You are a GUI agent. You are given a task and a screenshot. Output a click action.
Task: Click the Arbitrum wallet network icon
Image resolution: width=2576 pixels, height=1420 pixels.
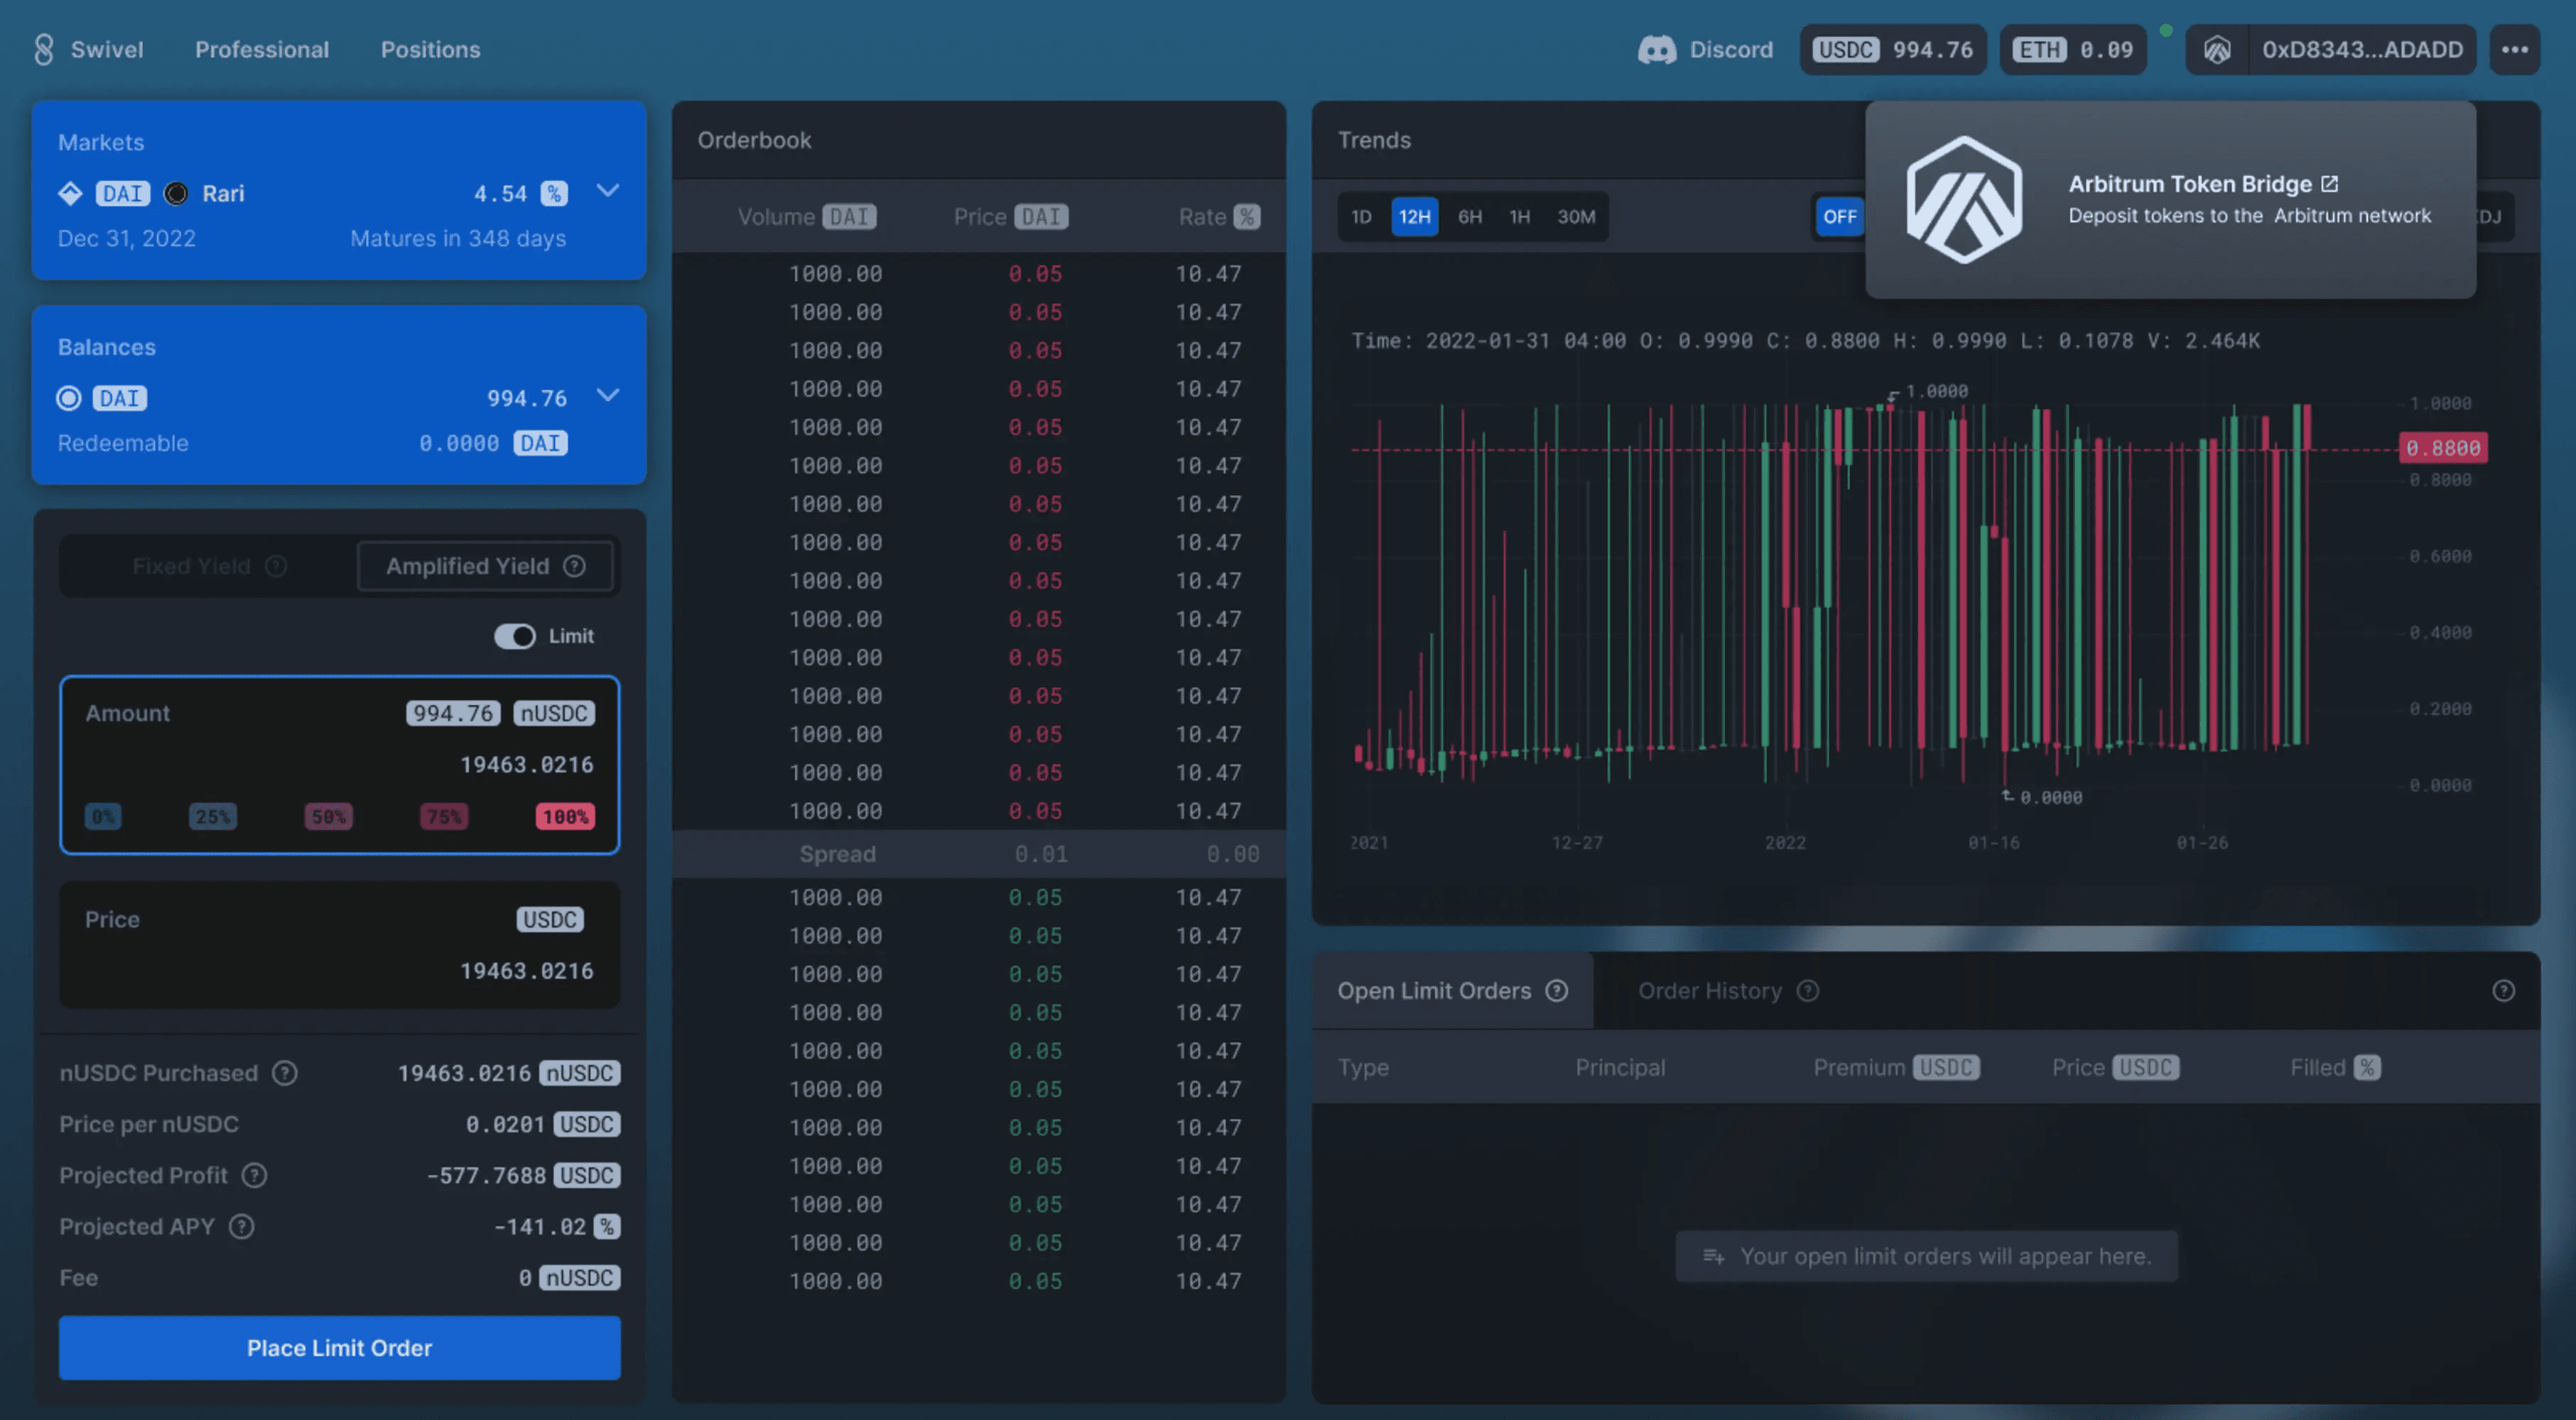[2216, 49]
